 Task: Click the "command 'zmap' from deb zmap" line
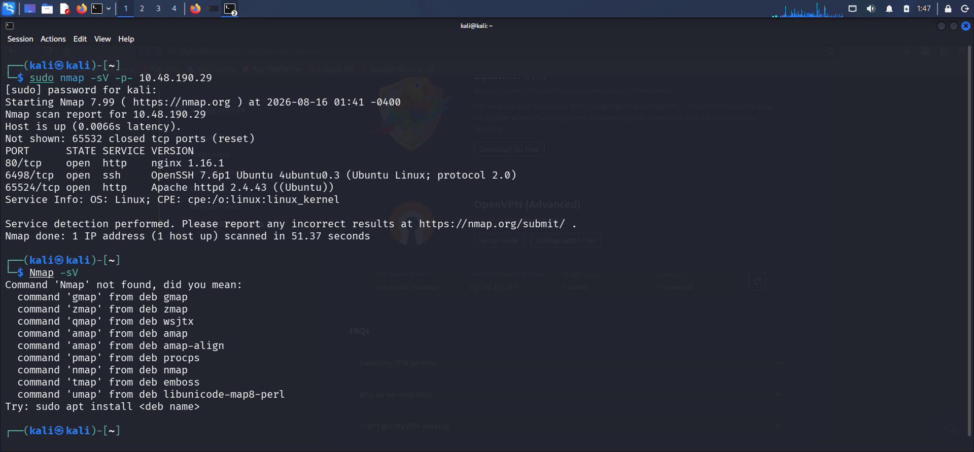[x=102, y=309]
